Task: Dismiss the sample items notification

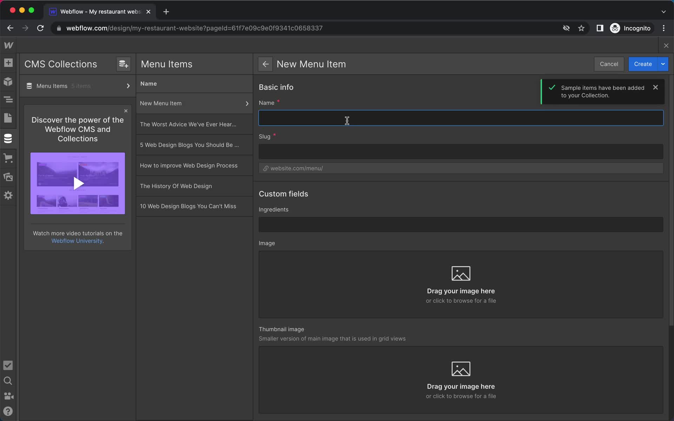Action: (655, 87)
